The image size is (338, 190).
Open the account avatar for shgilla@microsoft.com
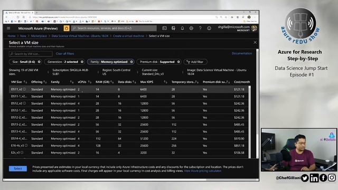coord(254,28)
